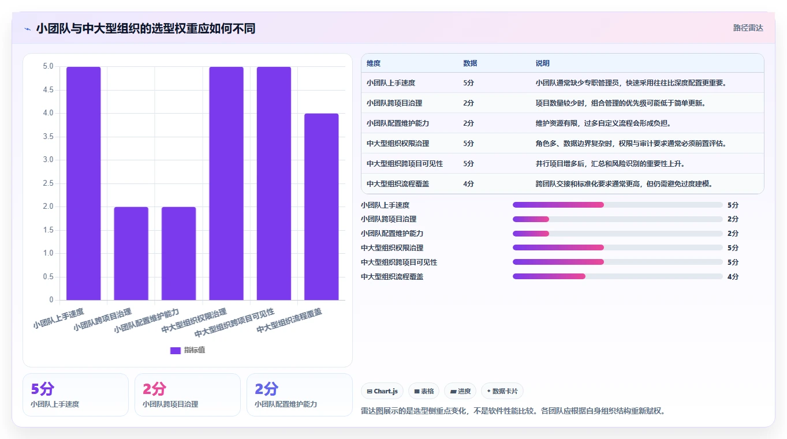Click 中大型组织跨项目可见性 in the table's 维度 column
This screenshot has width=787, height=439.
click(x=405, y=163)
